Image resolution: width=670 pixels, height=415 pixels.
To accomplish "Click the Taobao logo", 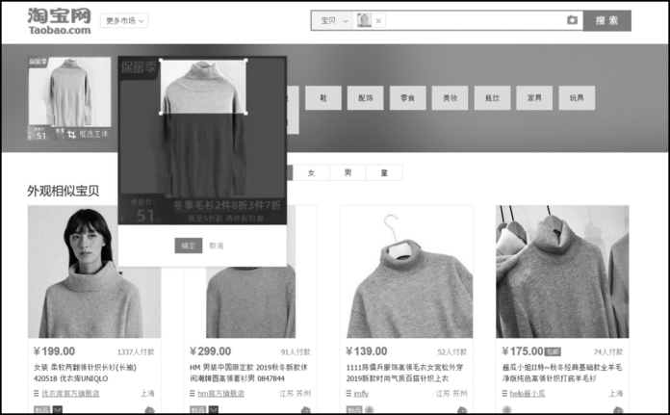I will tap(59, 20).
